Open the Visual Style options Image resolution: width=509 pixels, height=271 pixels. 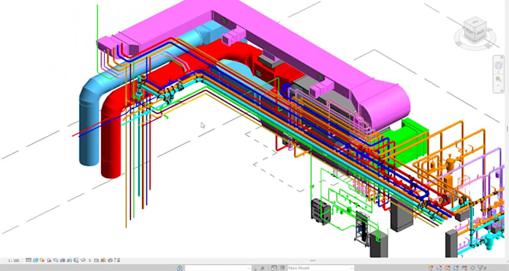point(35,261)
